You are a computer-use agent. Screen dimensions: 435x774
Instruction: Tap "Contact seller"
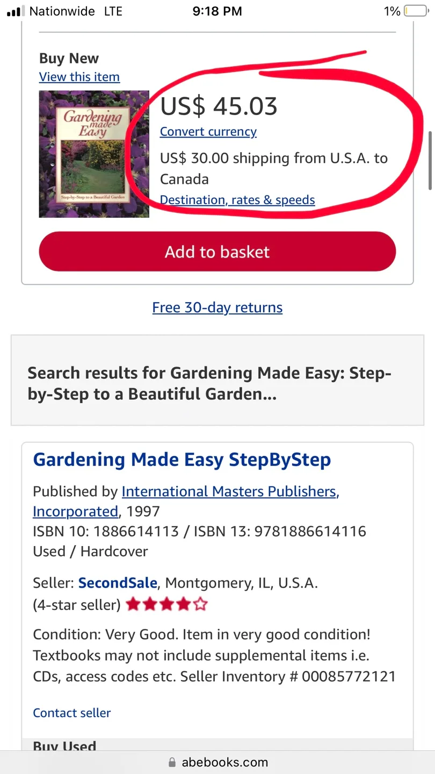pos(71,713)
